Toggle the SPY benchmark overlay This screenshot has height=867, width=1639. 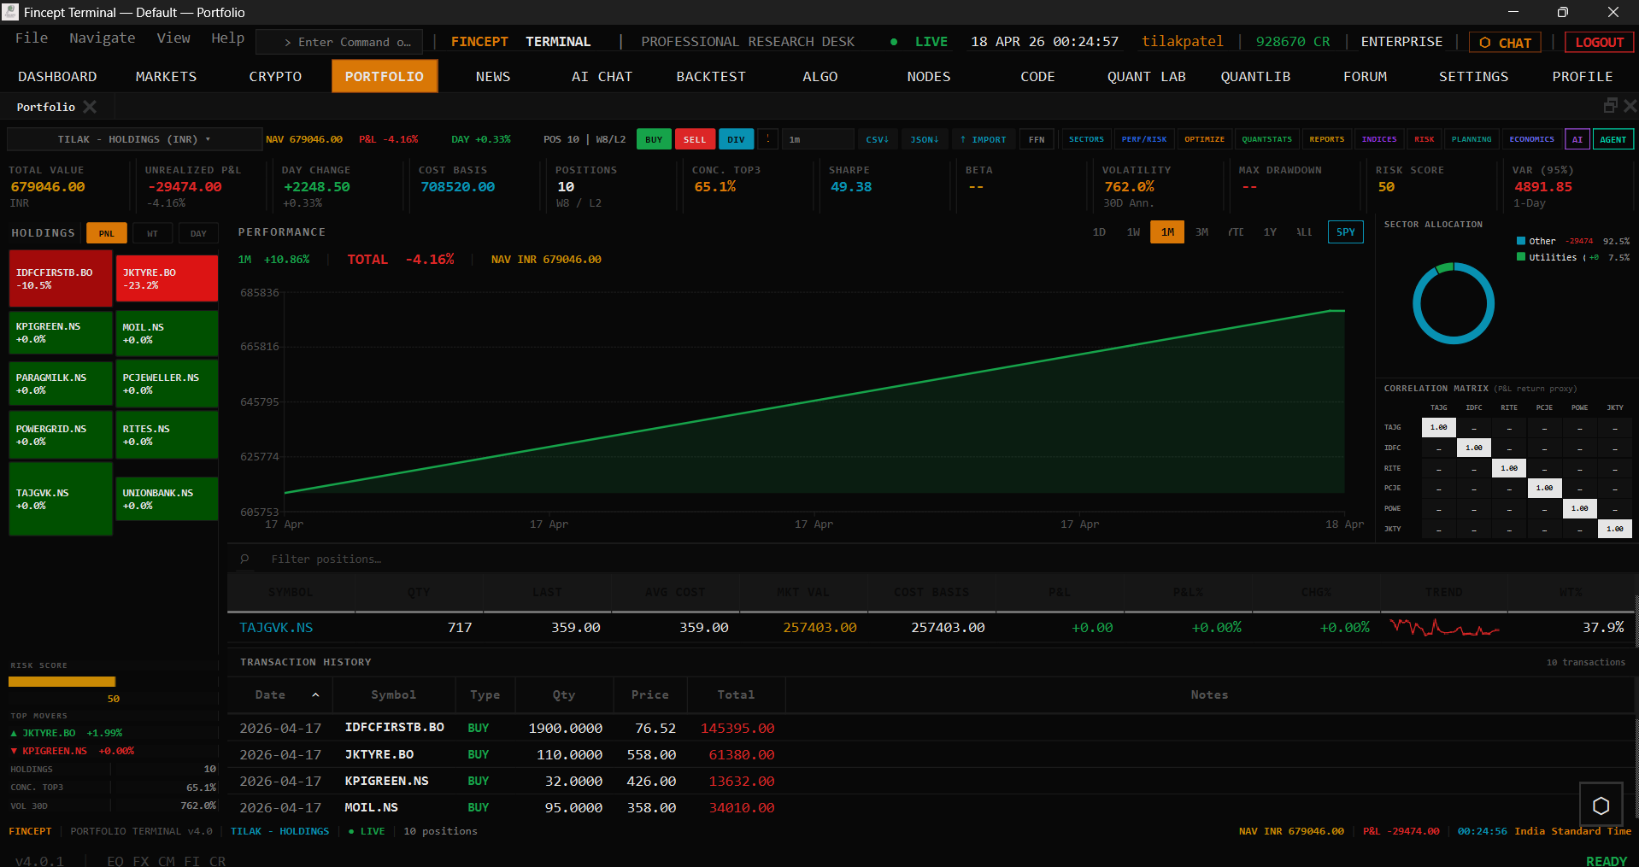point(1345,231)
